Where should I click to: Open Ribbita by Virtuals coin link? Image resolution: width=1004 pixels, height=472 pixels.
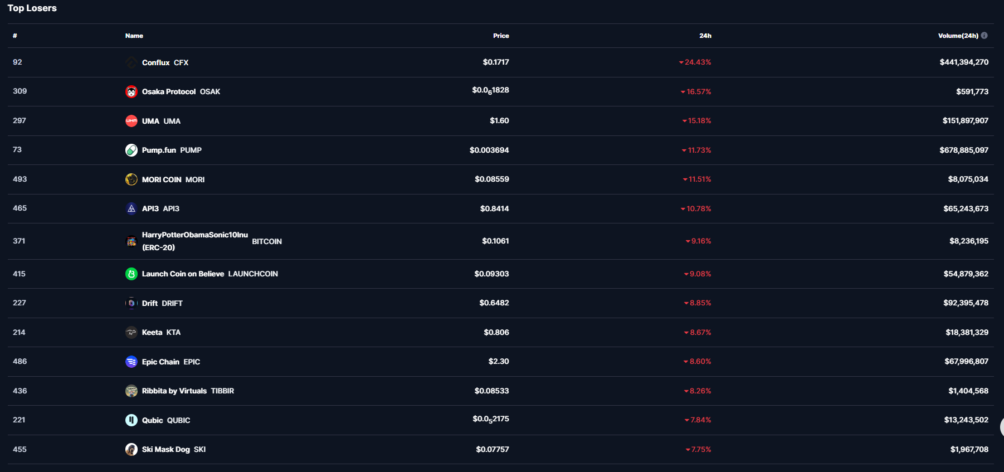(x=188, y=391)
